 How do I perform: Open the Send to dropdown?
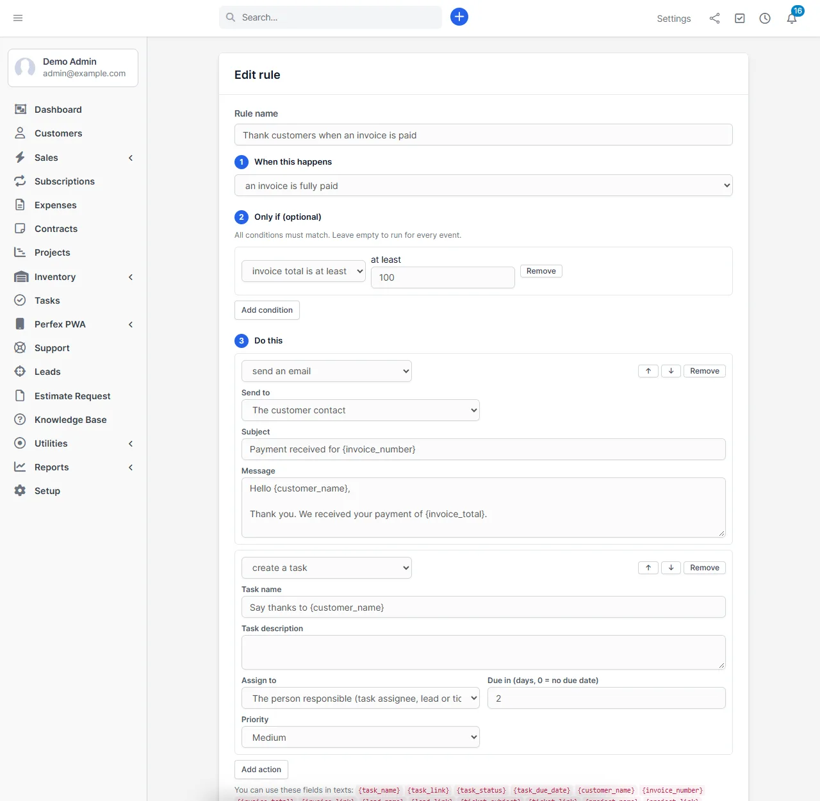361,410
